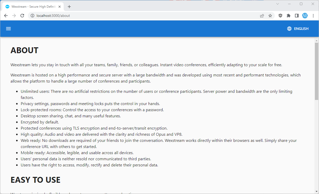This screenshot has width=319, height=194.
Task: Go back to the previous page
Action: [6, 16]
